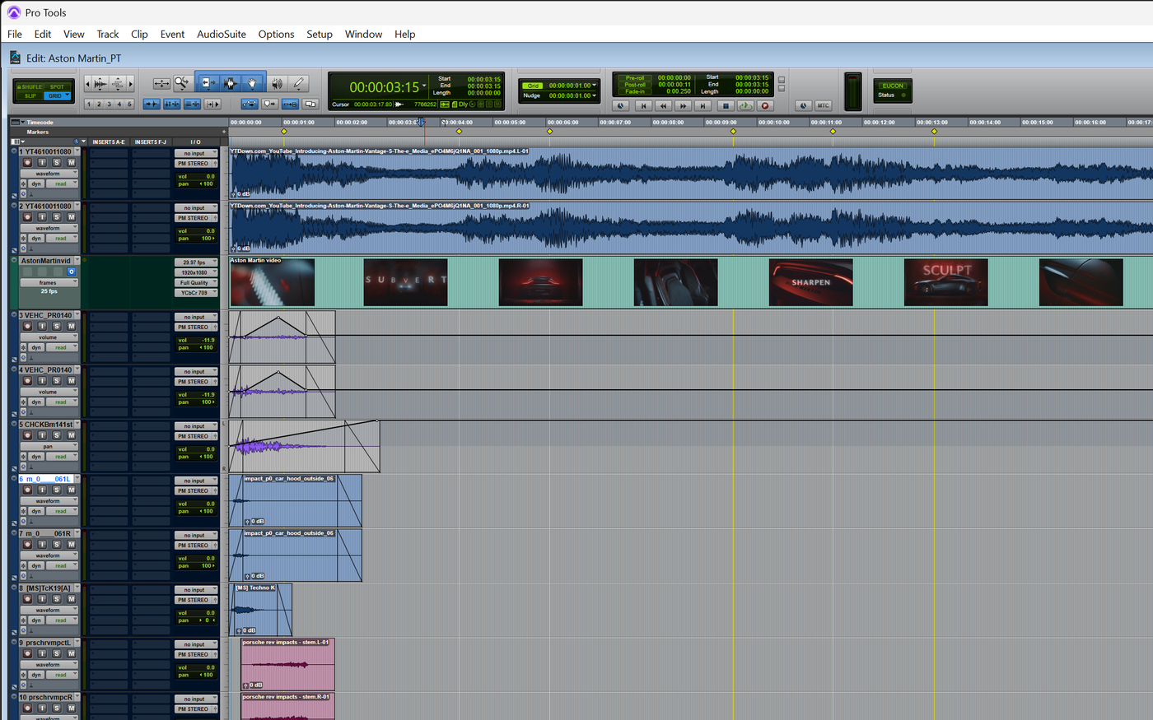Record-arm track 1 YT4610011080
Viewport: 1153px width, 720px height.
coord(27,163)
